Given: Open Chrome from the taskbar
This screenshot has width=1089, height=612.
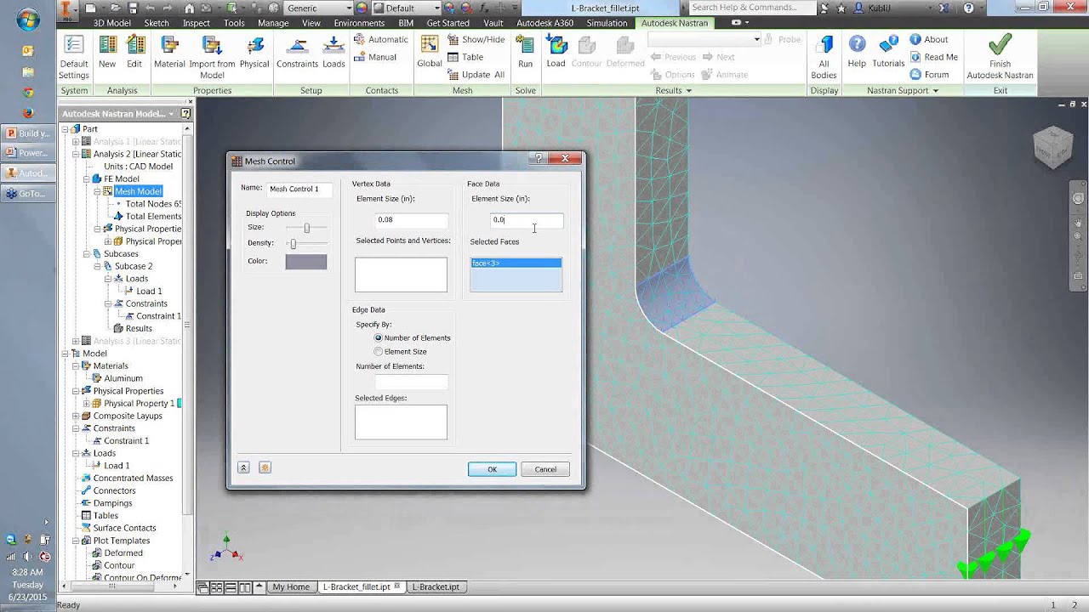Looking at the screenshot, I should [x=28, y=92].
